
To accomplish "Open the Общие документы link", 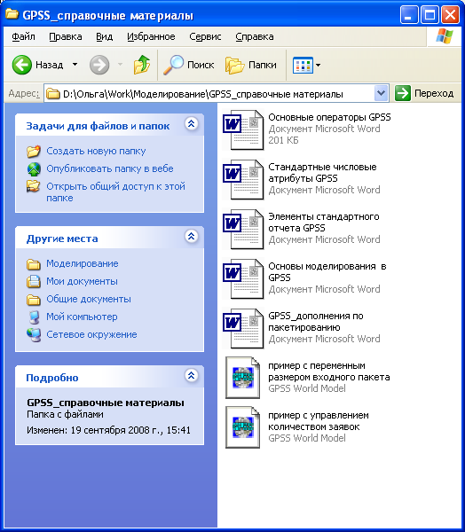I will coord(89,299).
